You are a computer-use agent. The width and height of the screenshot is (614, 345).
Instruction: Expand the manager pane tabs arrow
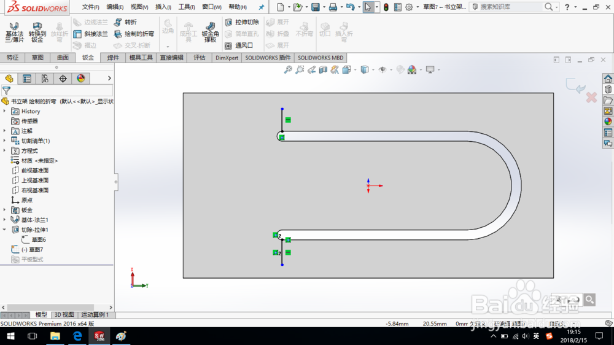(x=109, y=79)
